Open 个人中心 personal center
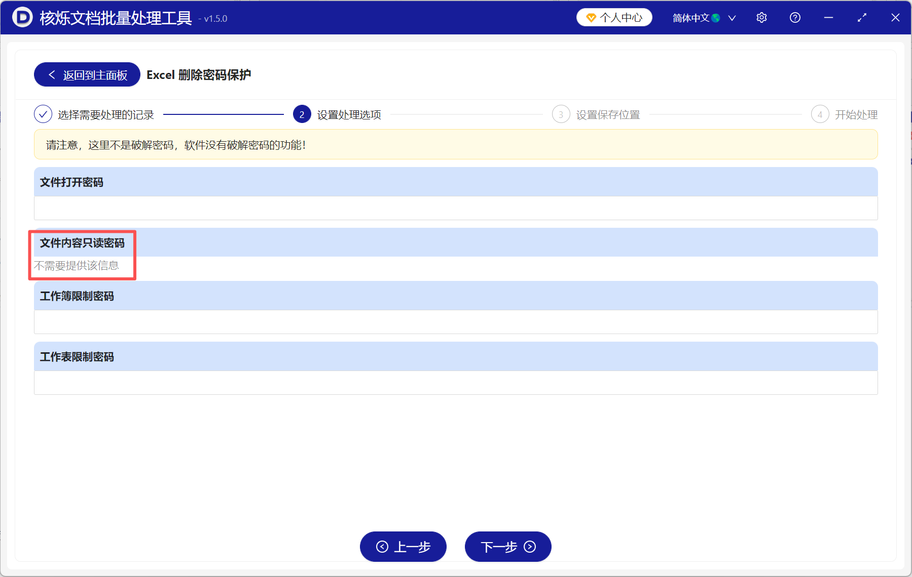 (x=614, y=17)
